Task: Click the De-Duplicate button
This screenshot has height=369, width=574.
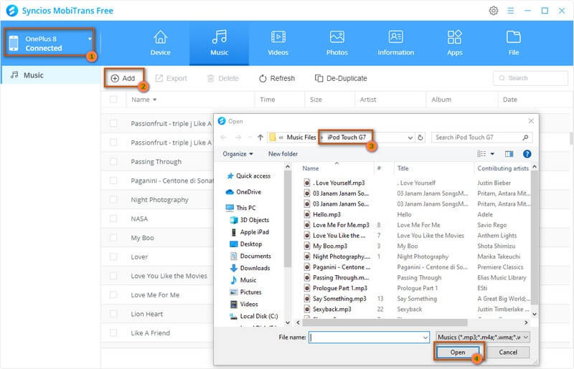Action: [341, 78]
